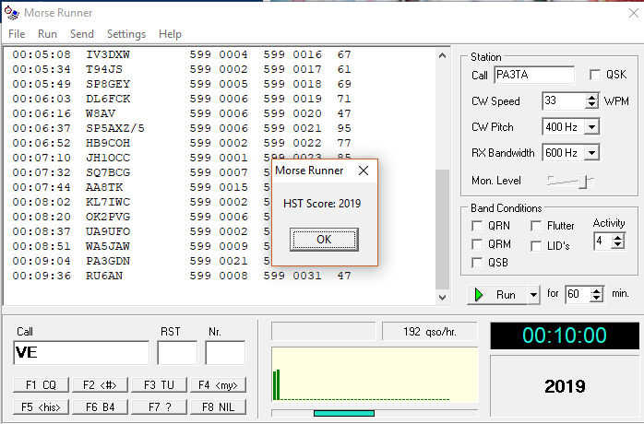The image size is (644, 424).
Task: Open the Run button mode dropdown arrow
Action: point(533,295)
